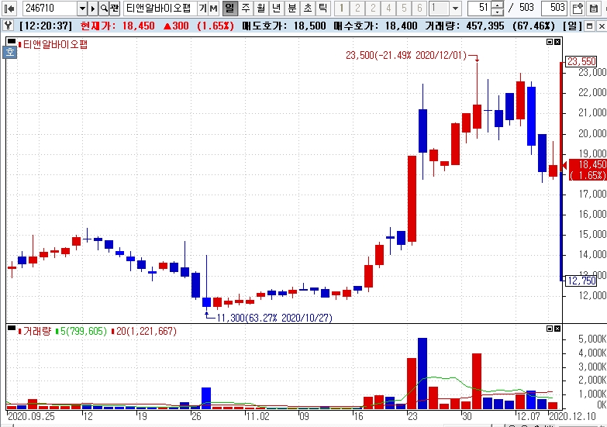Image resolution: width=607 pixels, height=427 pixels.
Task: Click the add-chart icon in the top toolbar
Action: pyautogui.click(x=578, y=8)
